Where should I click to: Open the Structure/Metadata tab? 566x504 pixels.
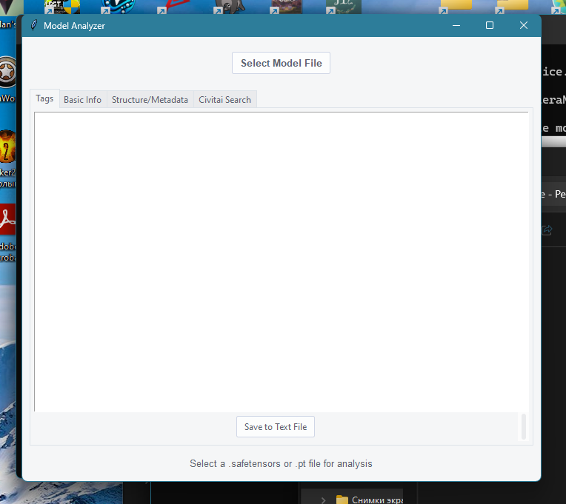click(x=150, y=100)
